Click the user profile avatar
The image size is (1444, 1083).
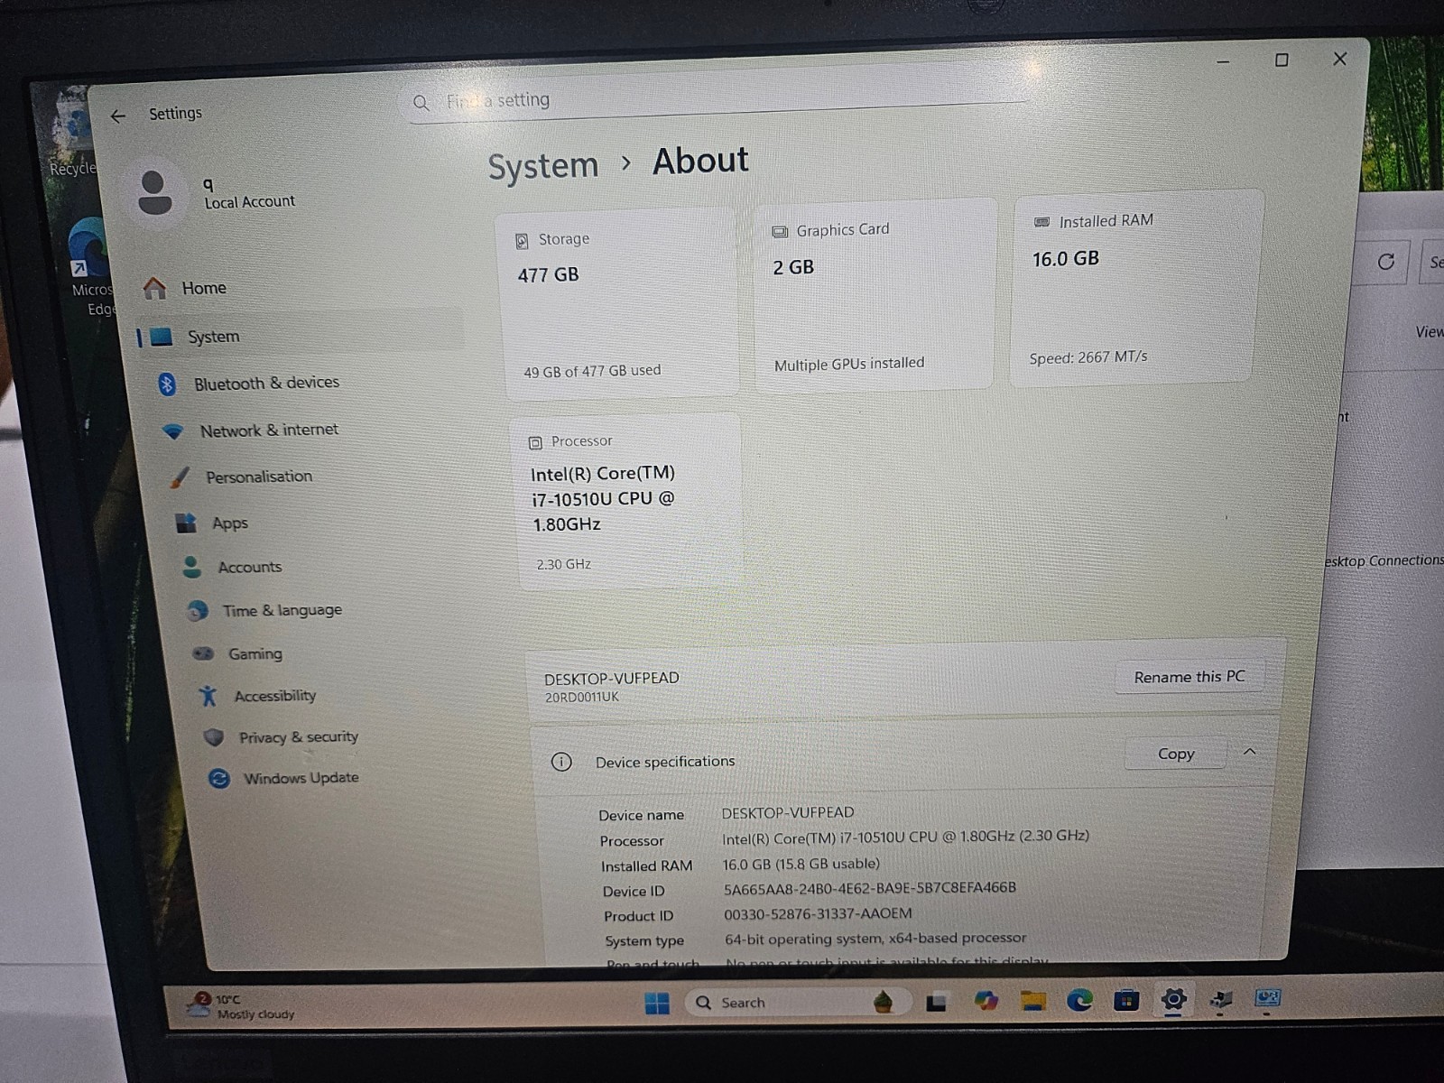pos(154,192)
